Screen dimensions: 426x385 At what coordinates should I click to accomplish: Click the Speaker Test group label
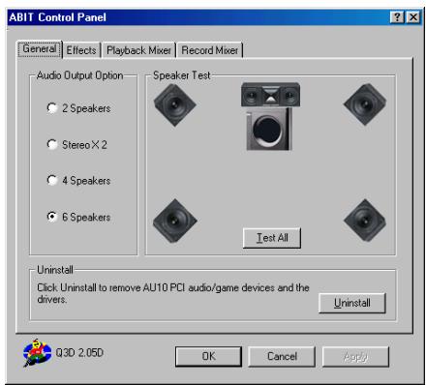pyautogui.click(x=181, y=75)
